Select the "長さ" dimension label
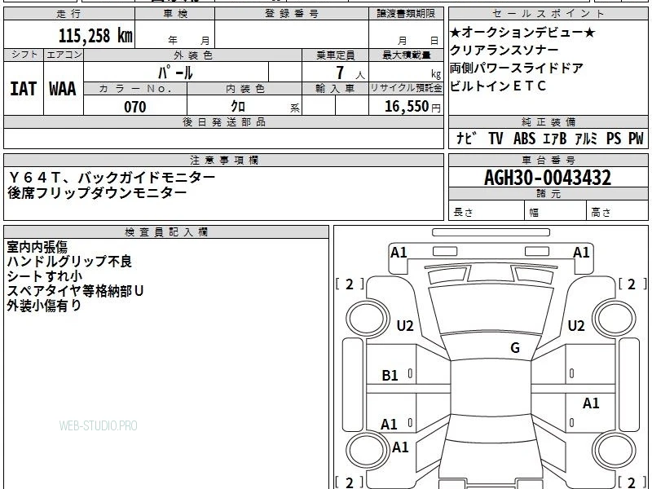 (x=463, y=213)
